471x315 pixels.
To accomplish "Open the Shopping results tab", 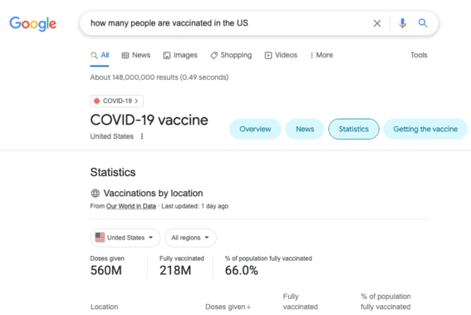I will (x=231, y=56).
